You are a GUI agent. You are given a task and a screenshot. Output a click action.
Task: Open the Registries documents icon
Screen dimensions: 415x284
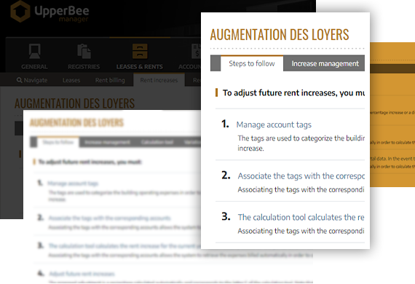(84, 51)
